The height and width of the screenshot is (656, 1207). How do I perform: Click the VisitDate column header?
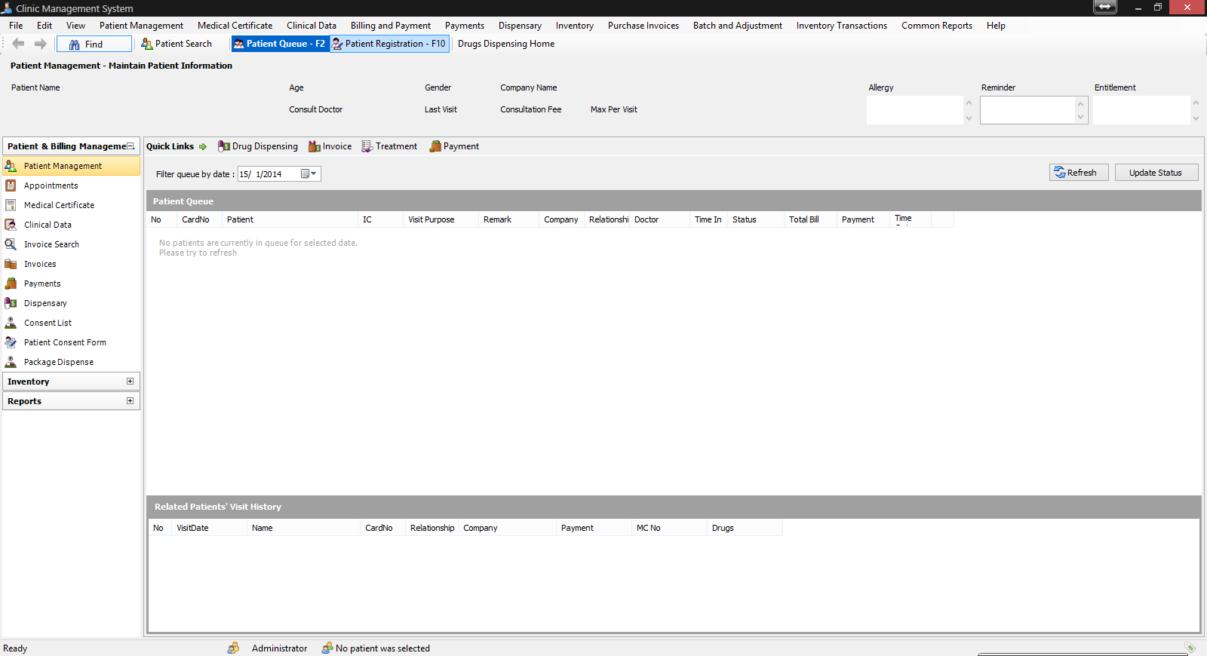[x=209, y=528]
